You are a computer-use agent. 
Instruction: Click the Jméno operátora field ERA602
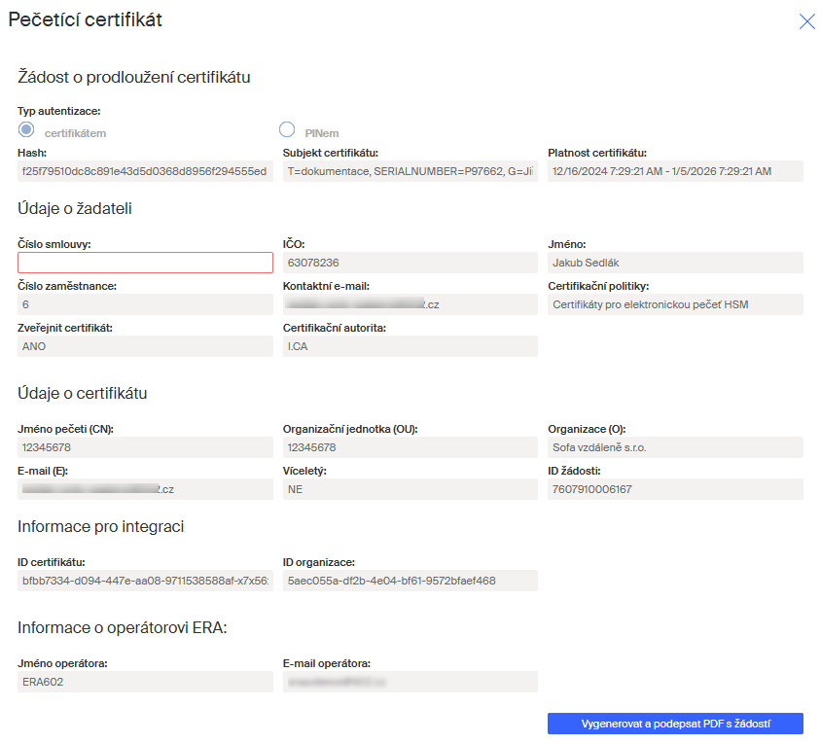[145, 682]
